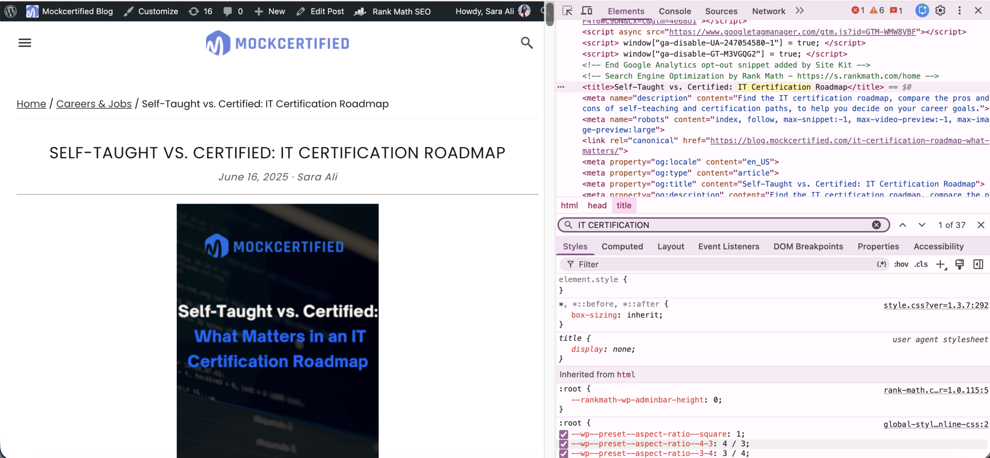The width and height of the screenshot is (990, 458).
Task: Select the head breadcrumb in DOM path
Action: pyautogui.click(x=597, y=206)
